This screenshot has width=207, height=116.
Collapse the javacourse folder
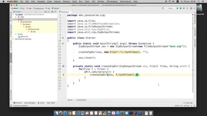[x=26, y=29]
